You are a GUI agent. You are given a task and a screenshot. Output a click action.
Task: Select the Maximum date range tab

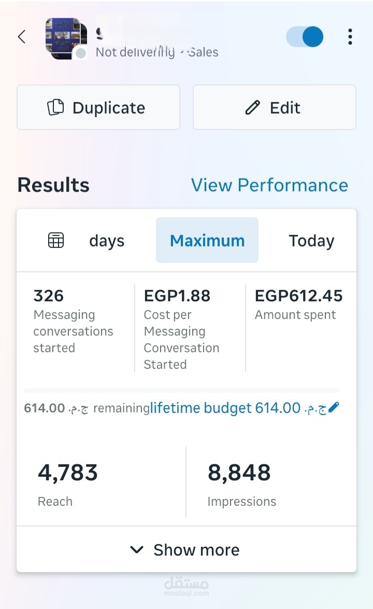click(x=207, y=241)
